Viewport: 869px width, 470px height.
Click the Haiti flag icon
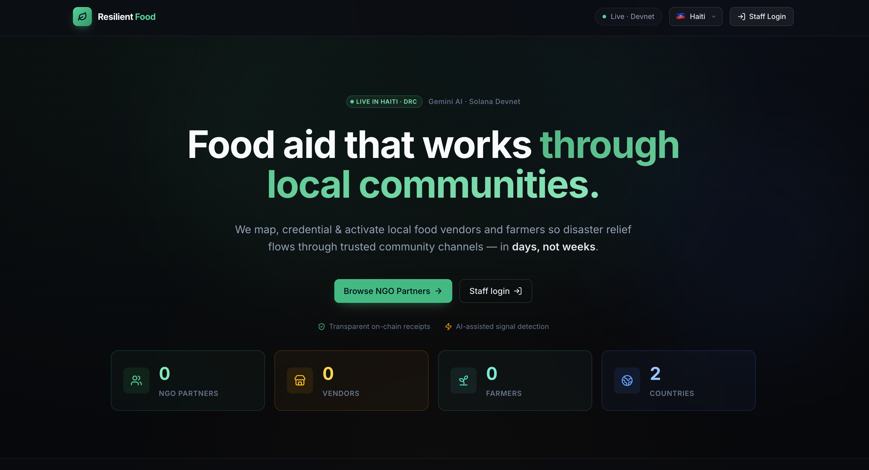[680, 16]
